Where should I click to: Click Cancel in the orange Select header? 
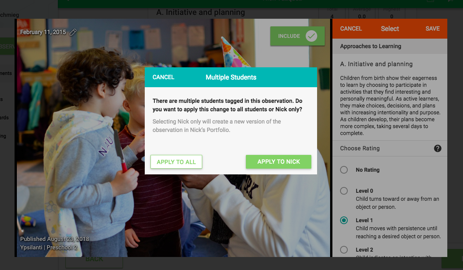pyautogui.click(x=351, y=29)
